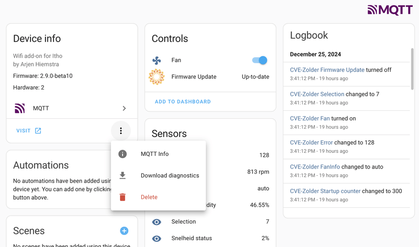Image resolution: width=419 pixels, height=247 pixels.
Task: Click the download diagnostics arrow icon
Action: (x=123, y=175)
